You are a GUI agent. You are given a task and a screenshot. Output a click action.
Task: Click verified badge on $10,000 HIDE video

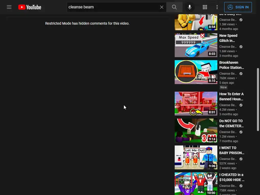tap(241, 186)
